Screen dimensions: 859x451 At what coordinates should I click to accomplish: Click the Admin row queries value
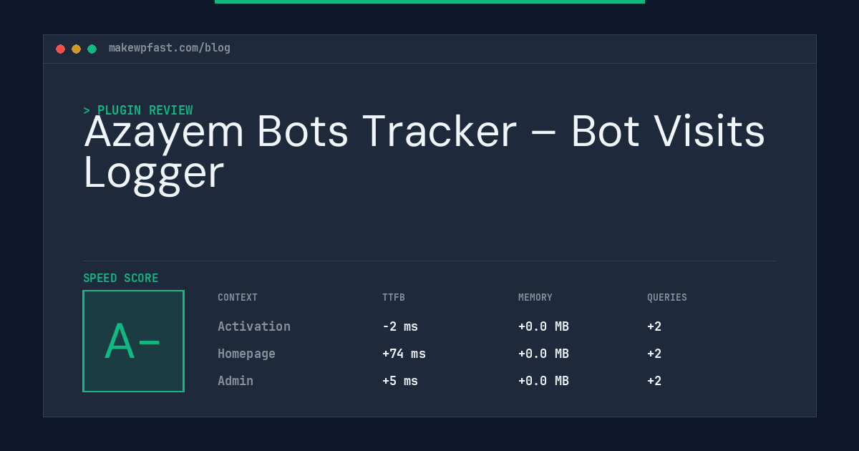[x=654, y=381]
